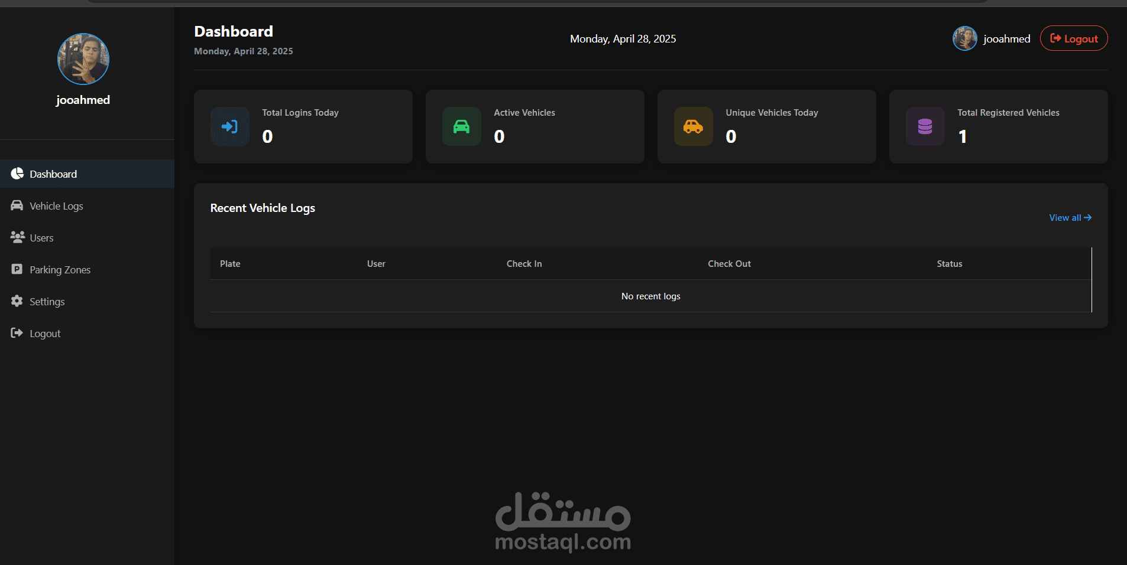The width and height of the screenshot is (1127, 565).
Task: Click the sidebar Logout arrow icon
Action: point(17,333)
